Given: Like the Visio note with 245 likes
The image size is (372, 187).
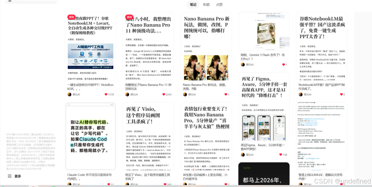Looking at the screenshot, I should click(x=165, y=184).
